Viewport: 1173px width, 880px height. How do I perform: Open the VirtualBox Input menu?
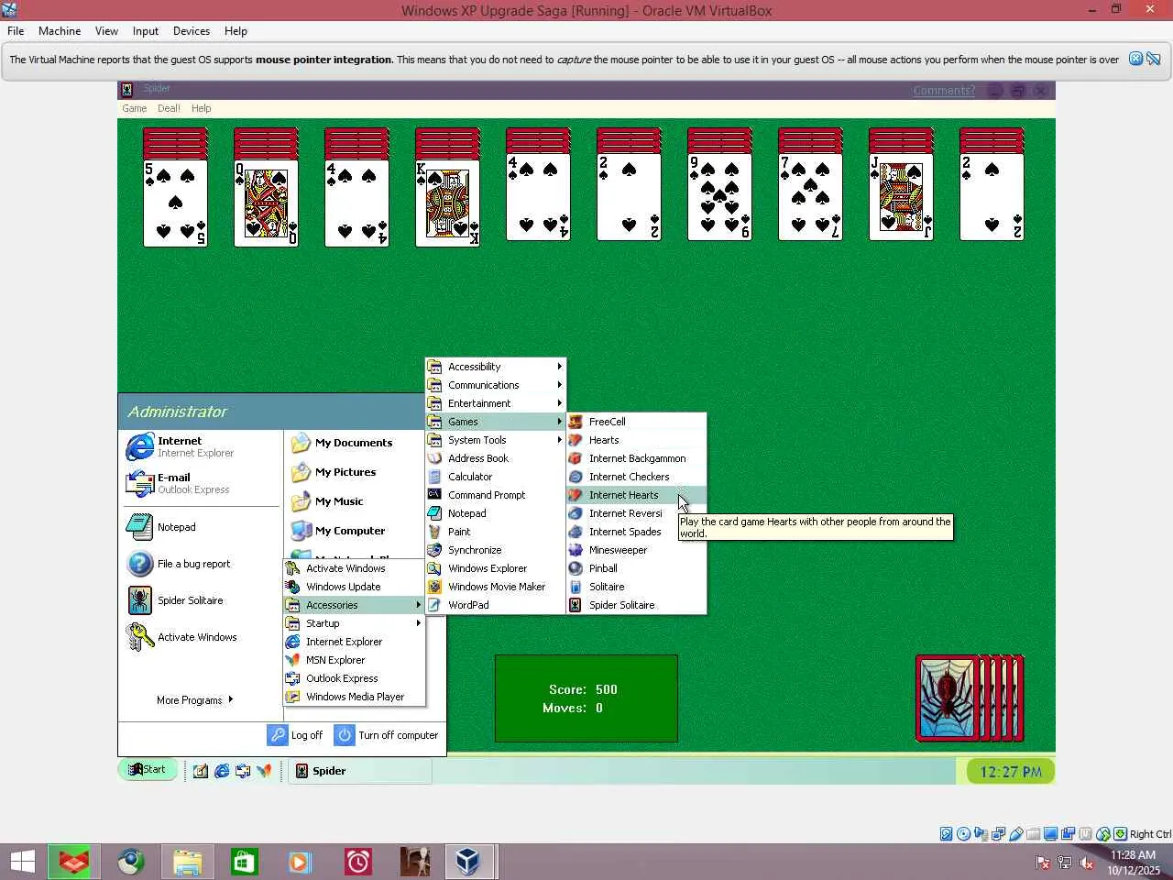pyautogui.click(x=146, y=31)
